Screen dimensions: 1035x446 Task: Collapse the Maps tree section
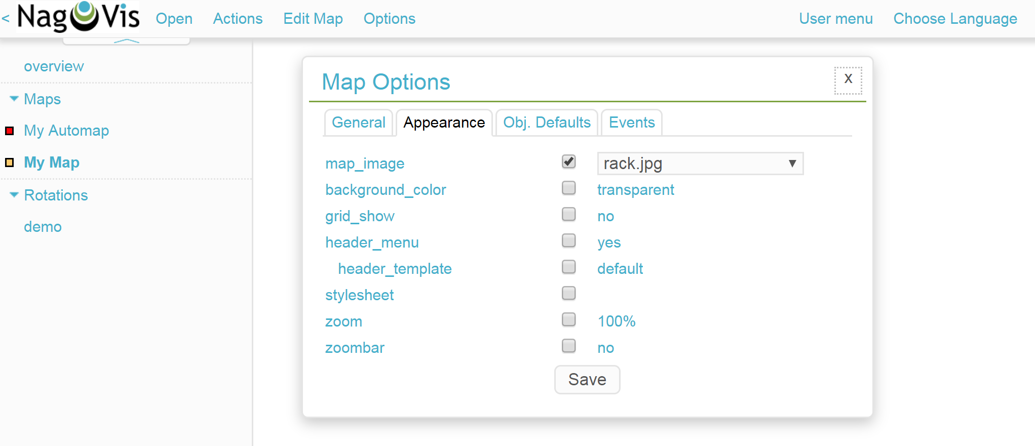[x=14, y=99]
